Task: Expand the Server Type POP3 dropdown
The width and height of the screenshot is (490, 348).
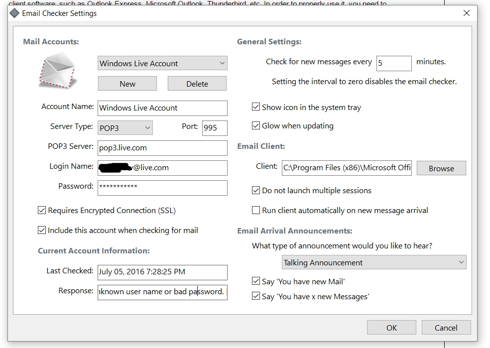Action: coord(125,128)
